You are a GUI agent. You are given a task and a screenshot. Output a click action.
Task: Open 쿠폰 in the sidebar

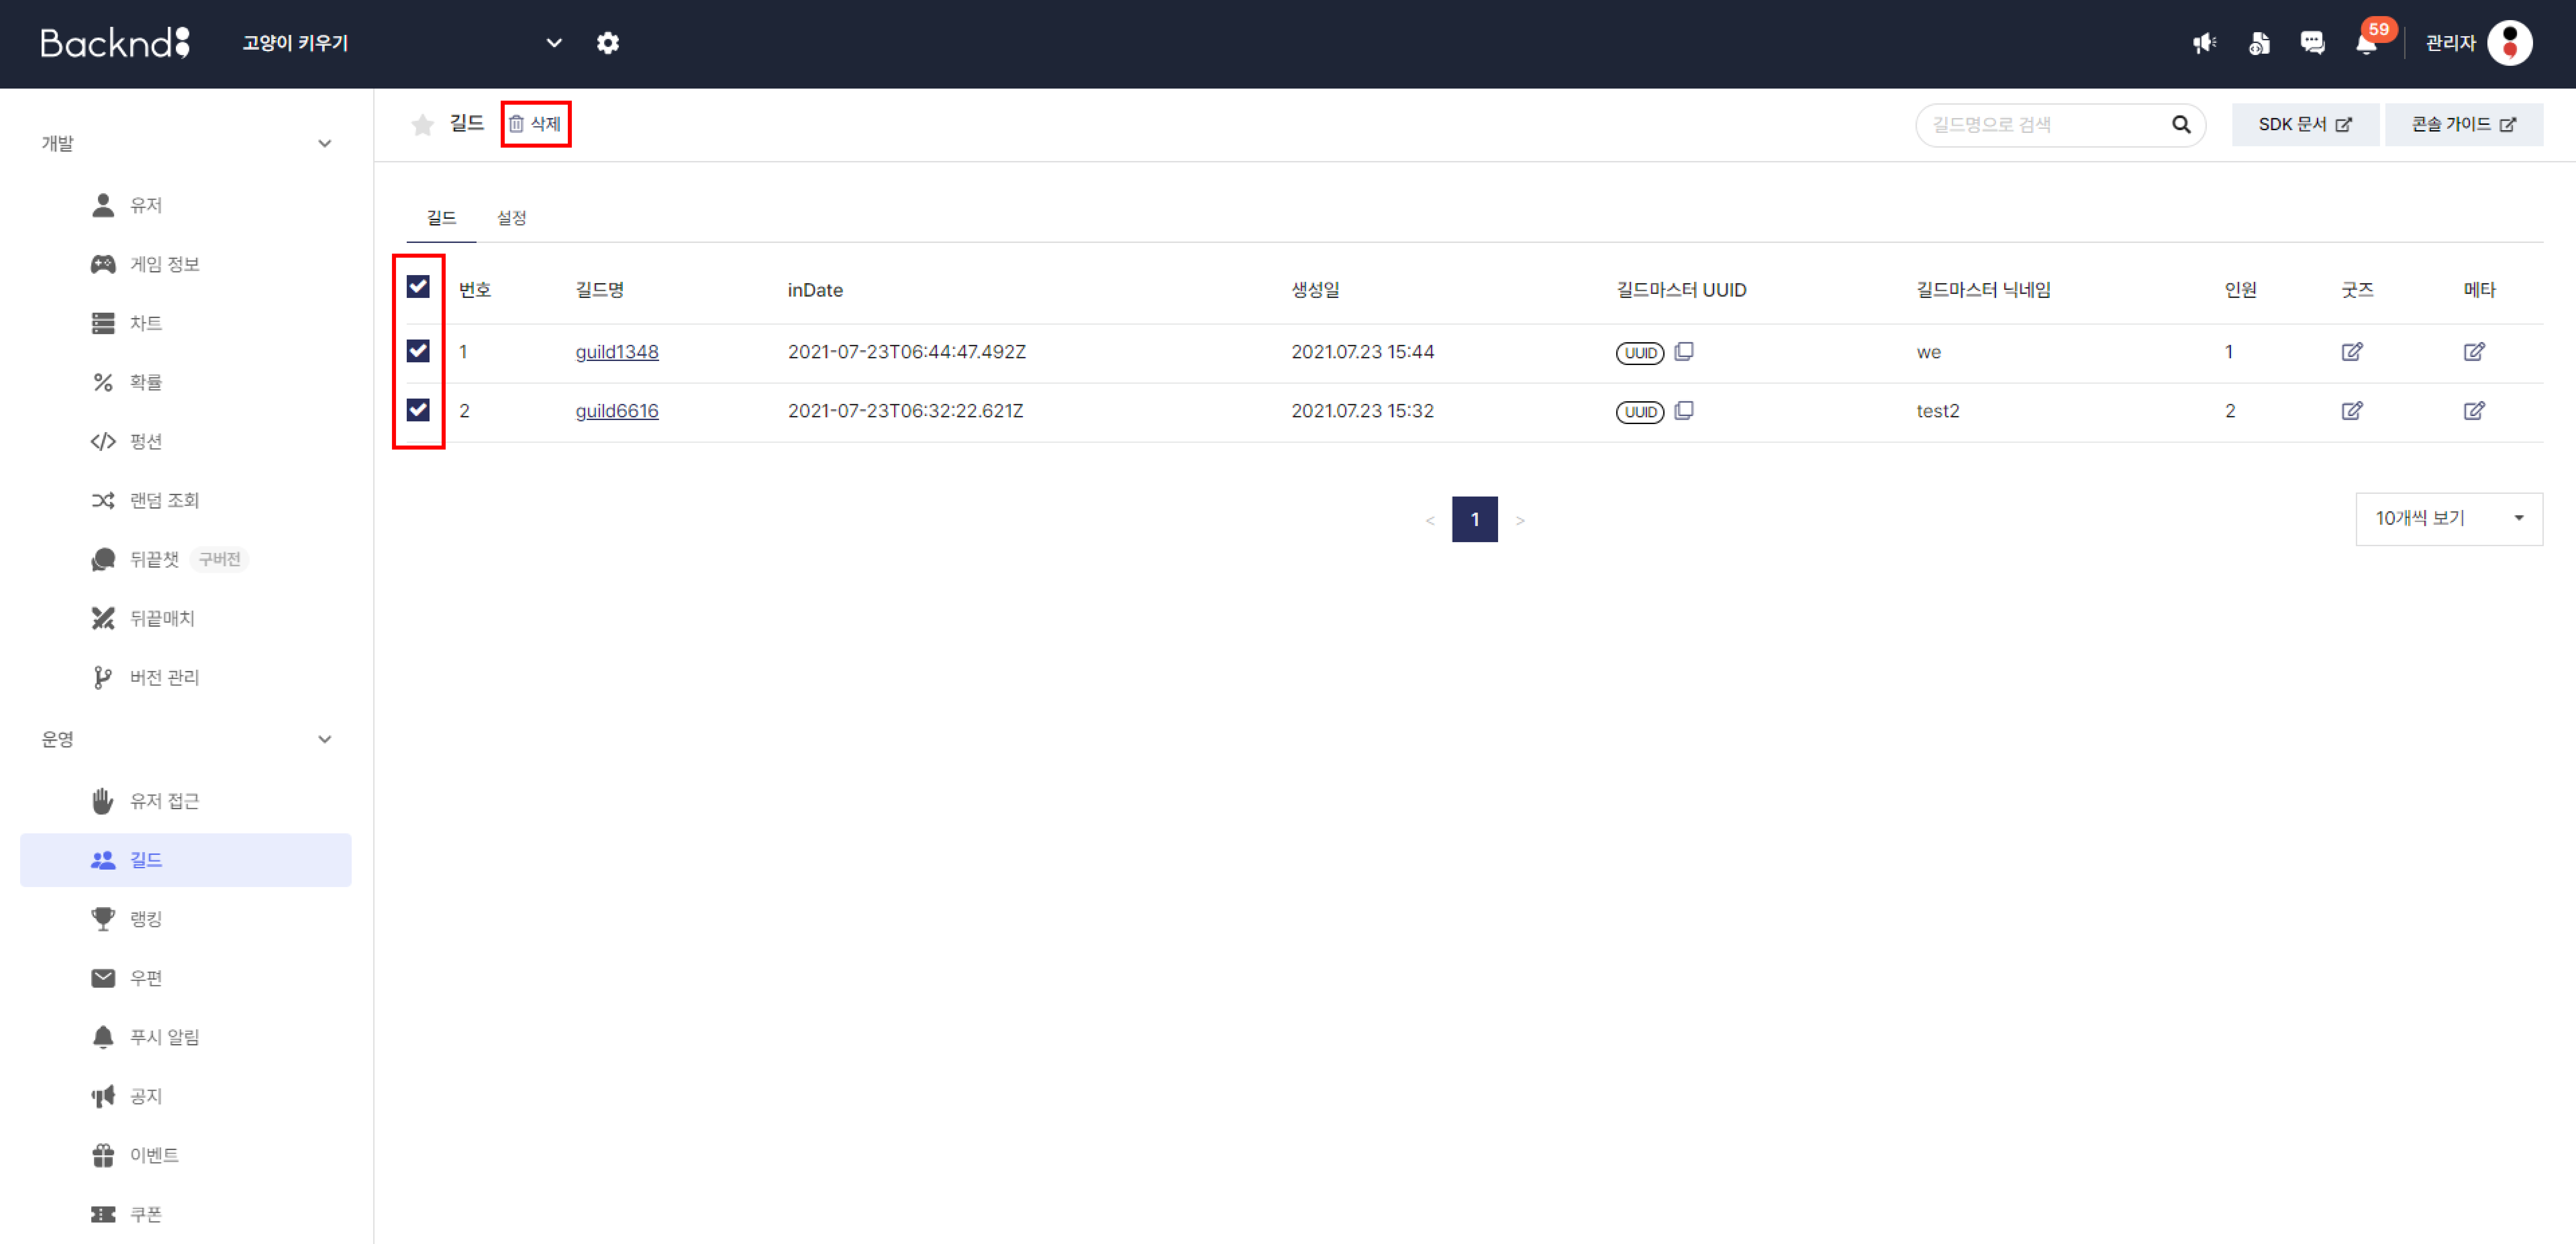[186, 1214]
